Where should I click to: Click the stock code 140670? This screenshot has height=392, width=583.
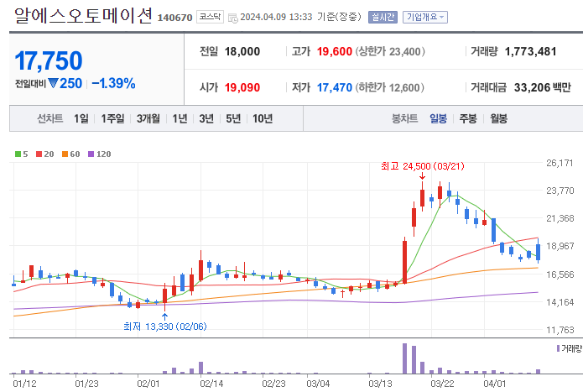[x=174, y=18]
